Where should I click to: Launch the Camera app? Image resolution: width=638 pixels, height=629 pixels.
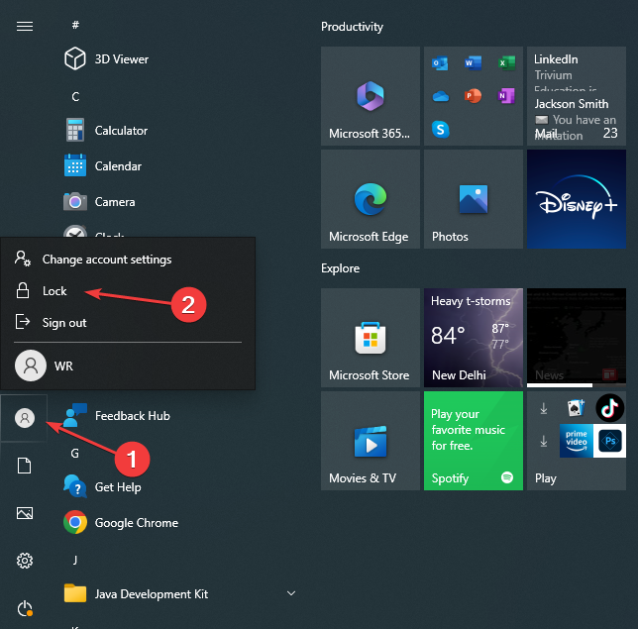tap(100, 202)
